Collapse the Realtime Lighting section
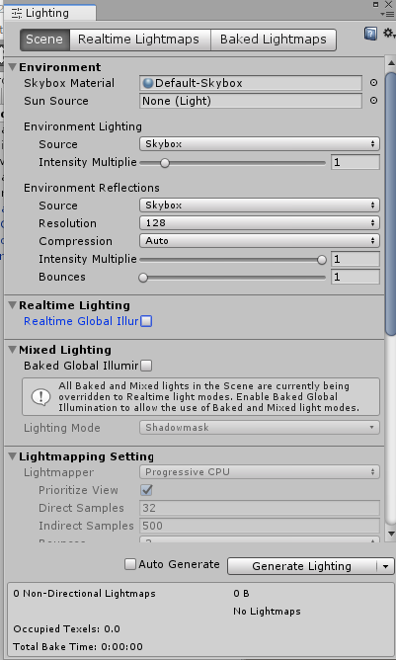This screenshot has width=396, height=660. tap(12, 305)
